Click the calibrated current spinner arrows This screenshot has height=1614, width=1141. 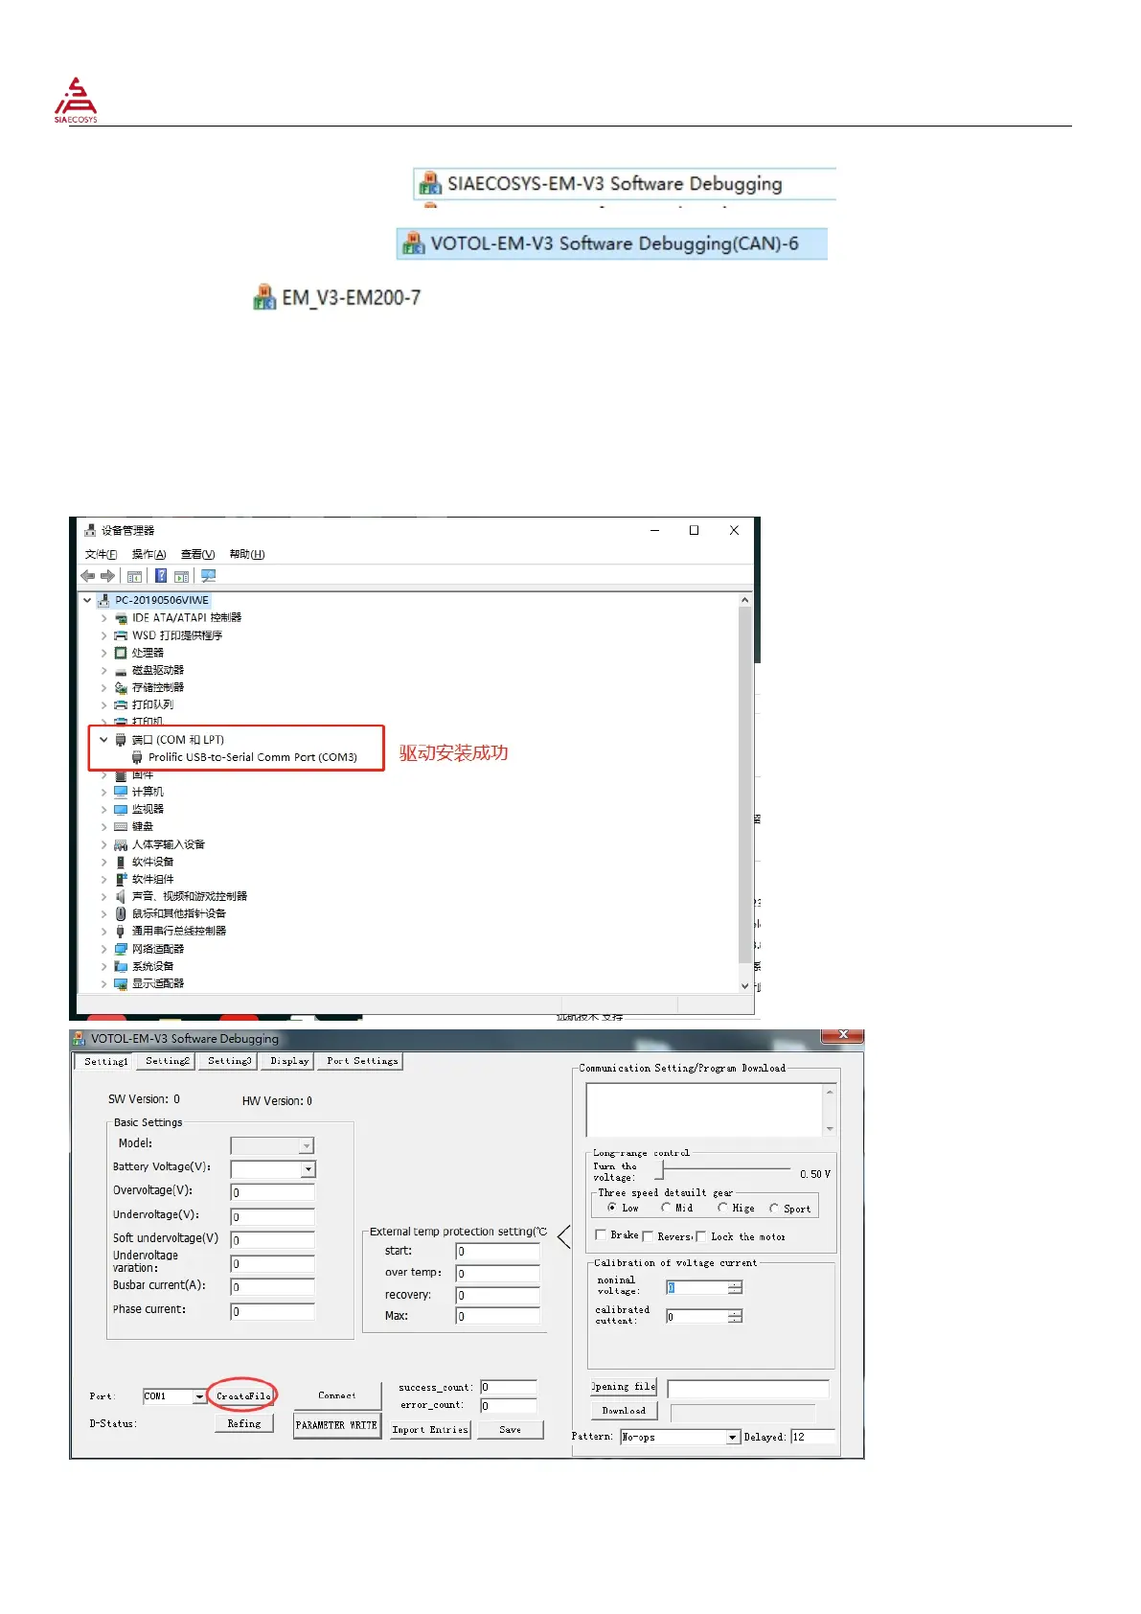pos(735,1317)
